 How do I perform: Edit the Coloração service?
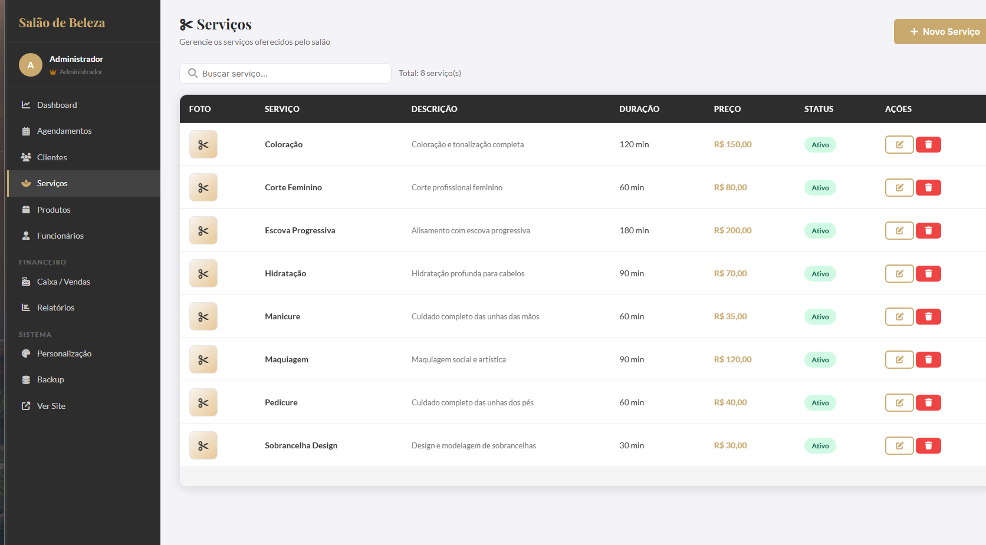click(x=899, y=144)
